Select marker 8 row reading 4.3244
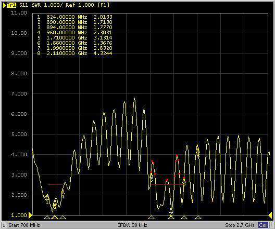Viewport: 275px width, 229px height. coord(74,53)
